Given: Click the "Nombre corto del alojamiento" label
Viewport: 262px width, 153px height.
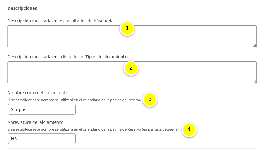Looking at the screenshot, I should (38, 93).
